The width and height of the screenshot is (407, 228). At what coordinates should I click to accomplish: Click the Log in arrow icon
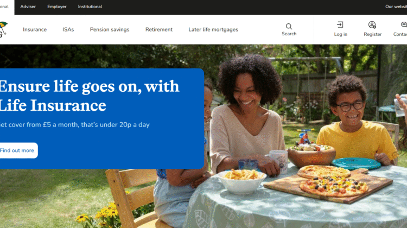pyautogui.click(x=340, y=24)
